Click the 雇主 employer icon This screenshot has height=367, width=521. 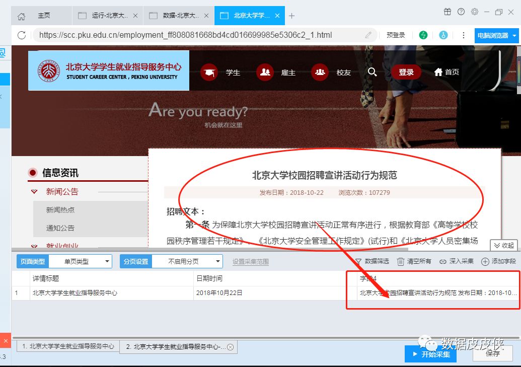pos(265,72)
